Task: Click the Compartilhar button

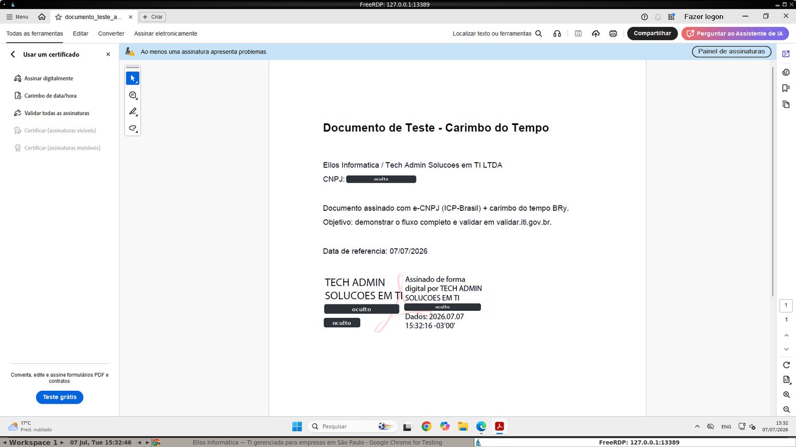Action: (x=652, y=33)
